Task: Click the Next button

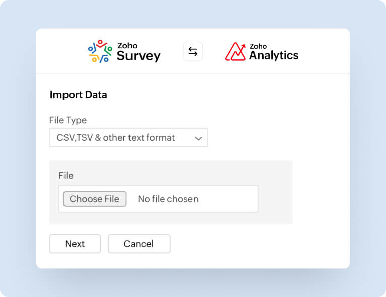Action: (75, 244)
